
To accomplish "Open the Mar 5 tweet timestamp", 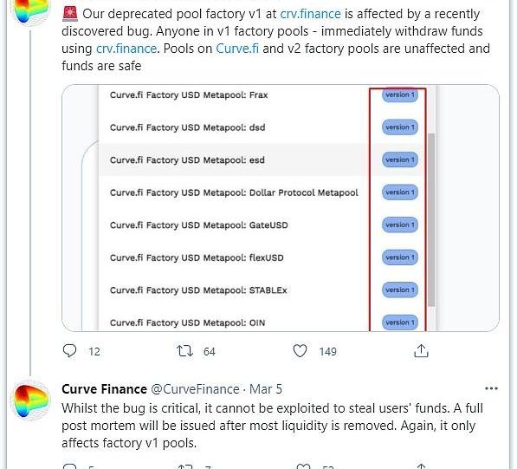I will coord(266,389).
